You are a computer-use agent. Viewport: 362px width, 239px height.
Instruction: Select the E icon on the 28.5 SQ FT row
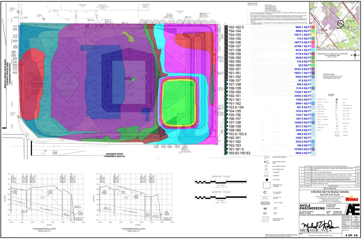tap(226, 65)
